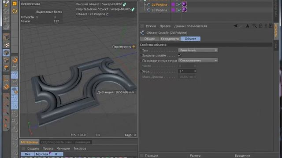
Task: Toggle visibility dots on orange 2d Polyline row
Action: tap(177, 5)
